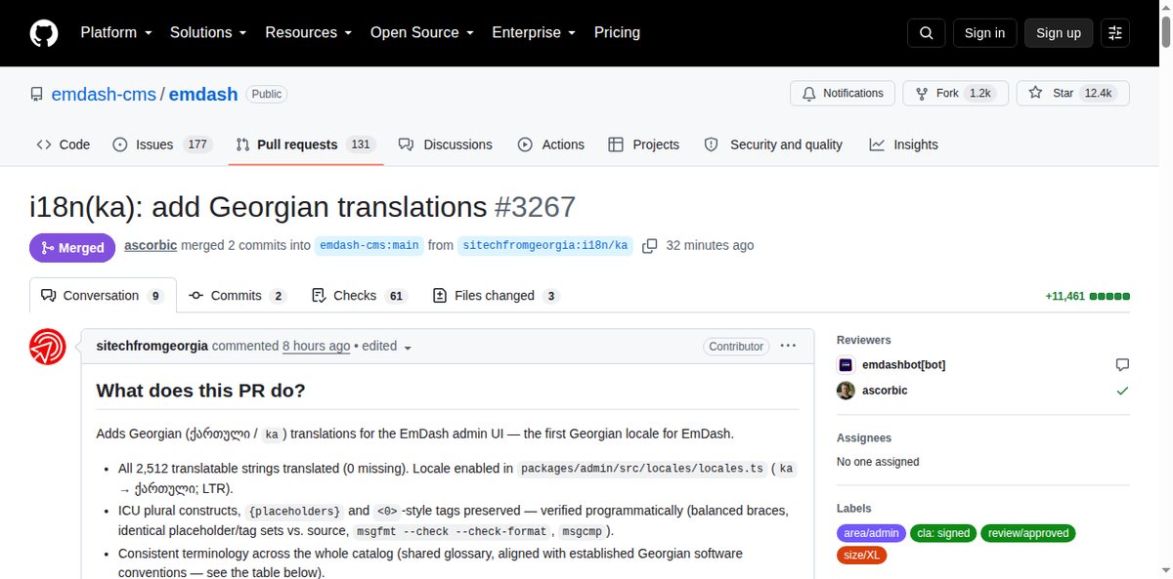
Task: Click the 8 hours ago timestamp link
Action: pyautogui.click(x=316, y=347)
